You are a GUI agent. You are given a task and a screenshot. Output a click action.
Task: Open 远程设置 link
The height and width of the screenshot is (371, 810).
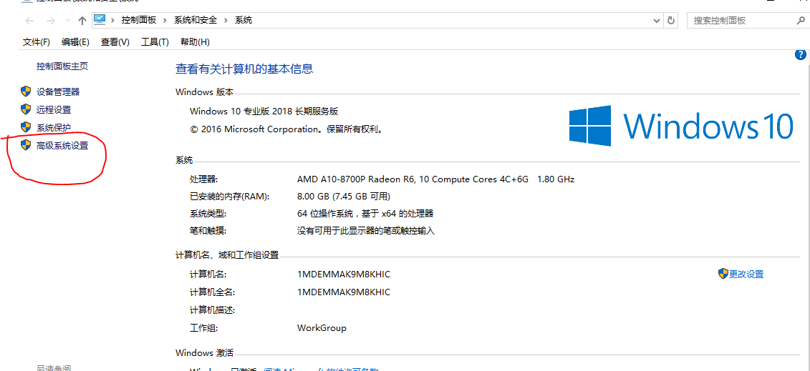tap(54, 110)
